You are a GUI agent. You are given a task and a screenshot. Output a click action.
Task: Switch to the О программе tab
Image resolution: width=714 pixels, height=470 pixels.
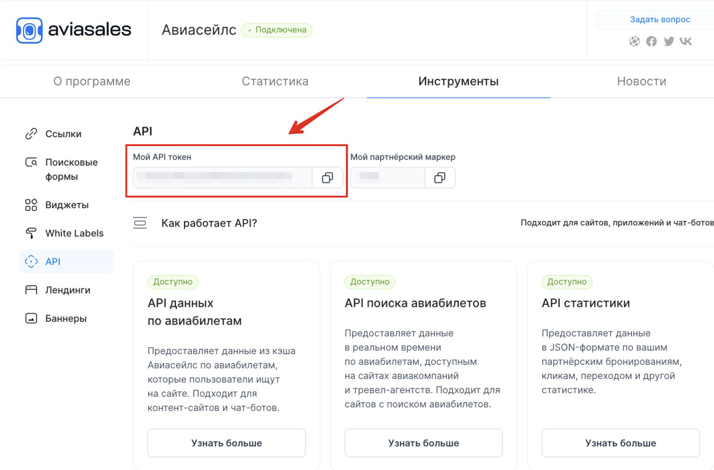[x=91, y=81]
